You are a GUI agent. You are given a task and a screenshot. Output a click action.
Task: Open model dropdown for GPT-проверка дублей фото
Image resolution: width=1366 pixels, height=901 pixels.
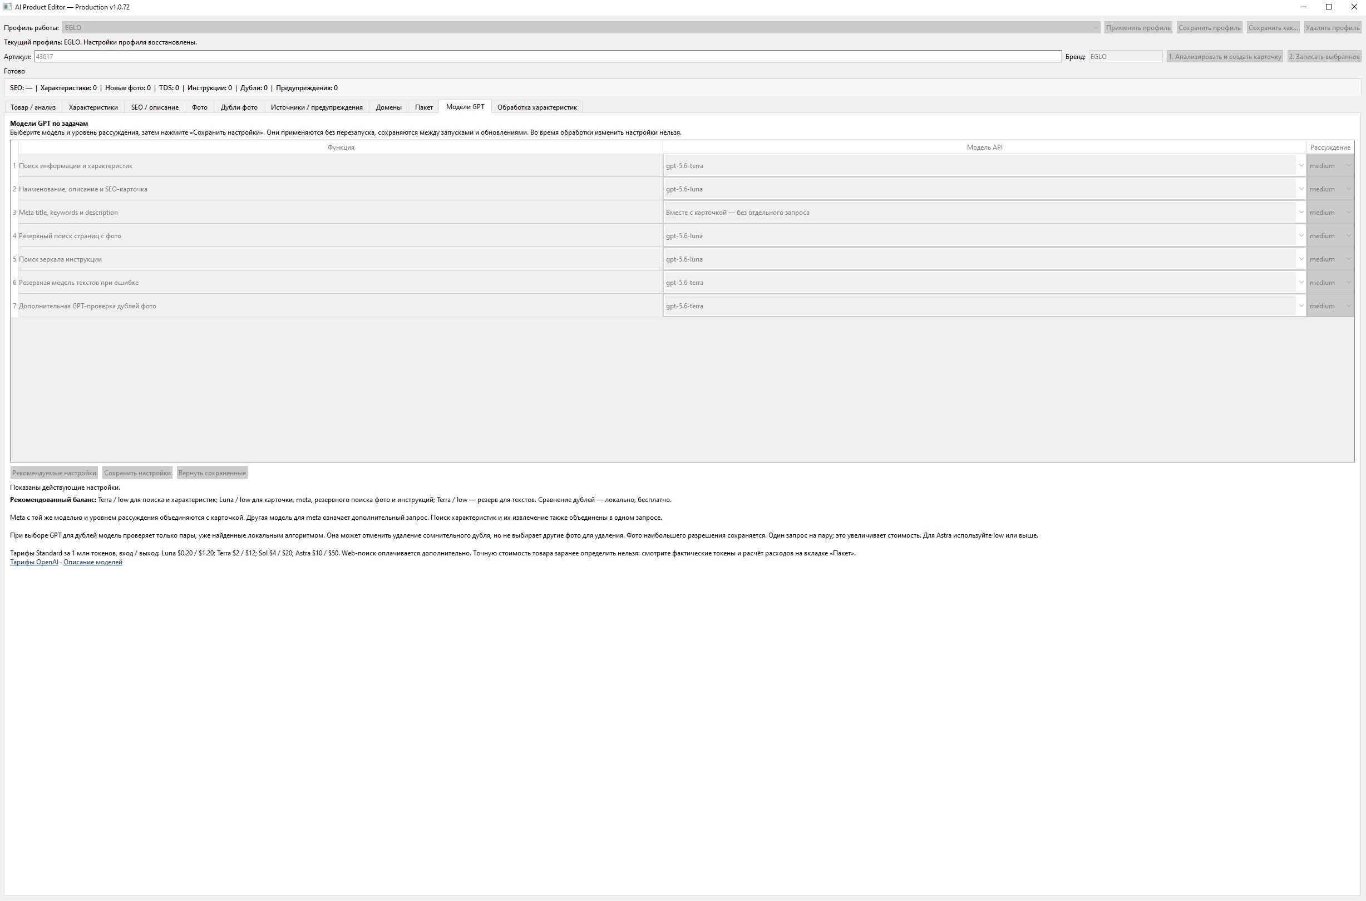[x=984, y=306]
